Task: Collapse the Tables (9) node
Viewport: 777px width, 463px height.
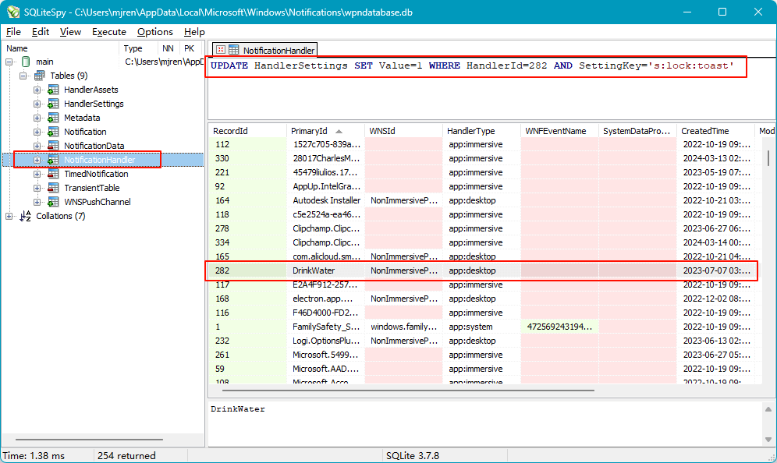Action: [x=23, y=76]
